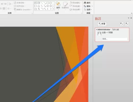Click 新建 to create new comment
Image resolution: width=133 pixels, height=102 pixels.
coord(102,24)
